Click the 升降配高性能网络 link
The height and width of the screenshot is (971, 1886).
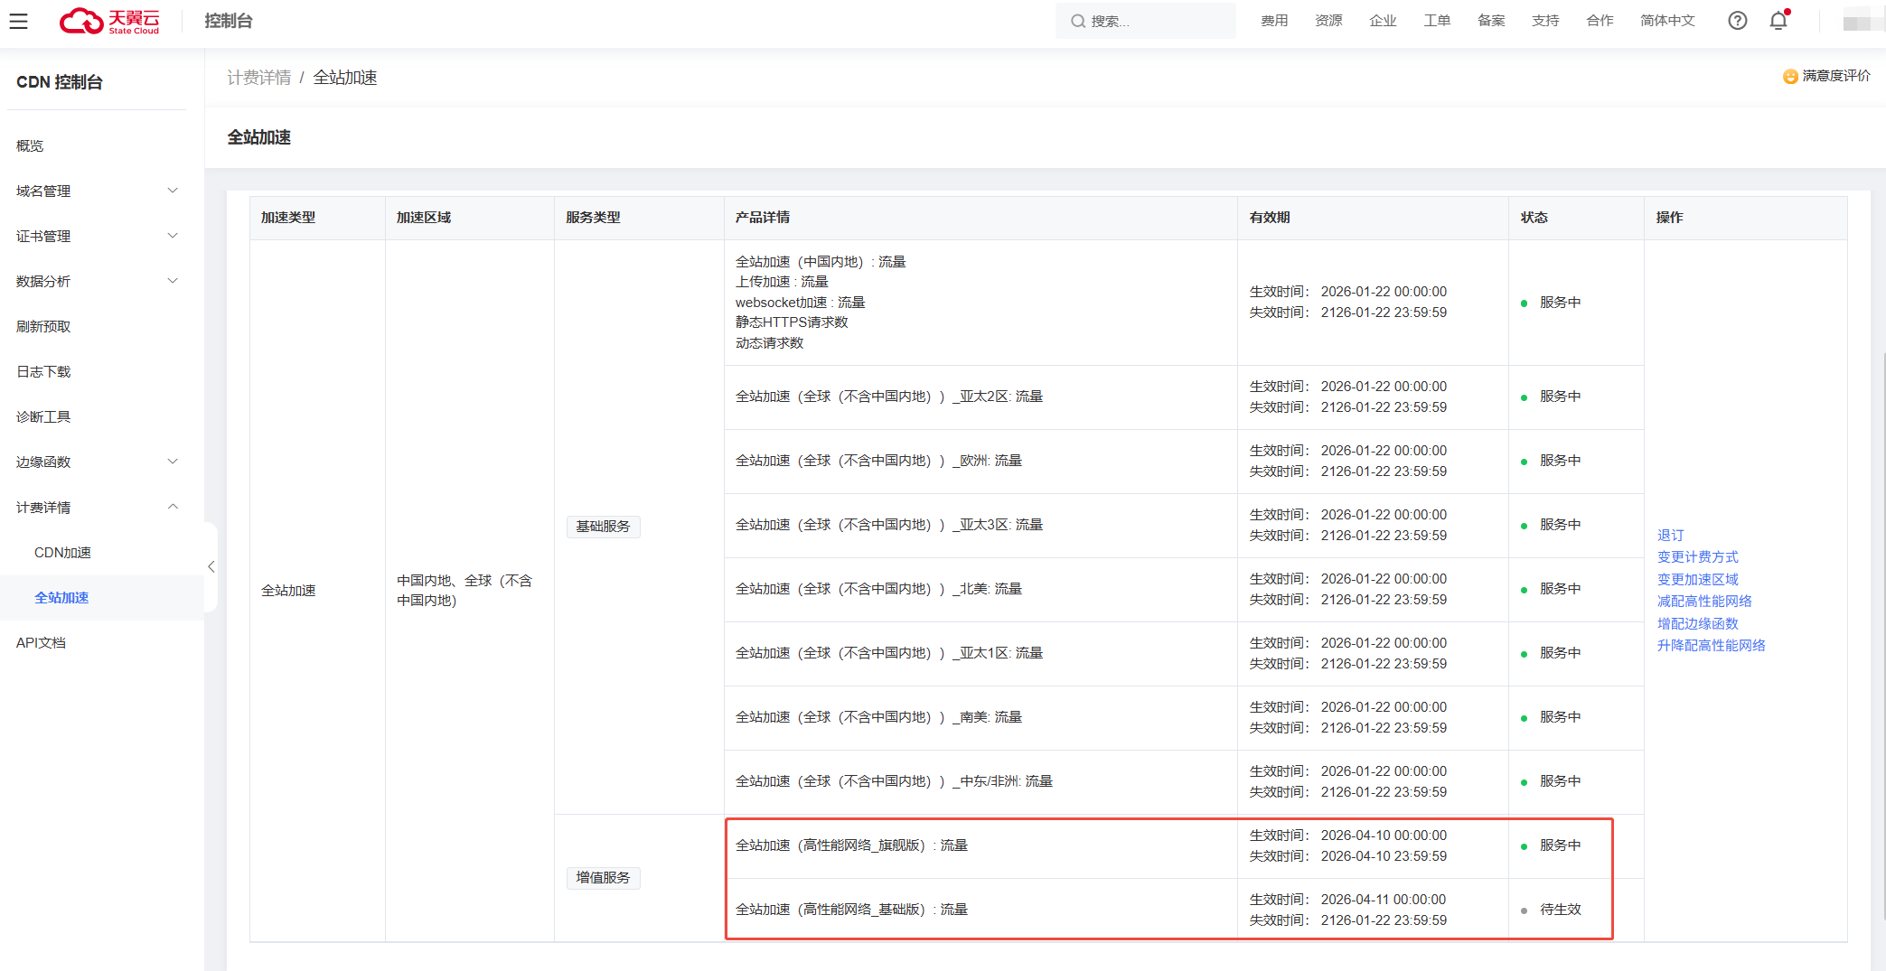click(x=1711, y=646)
